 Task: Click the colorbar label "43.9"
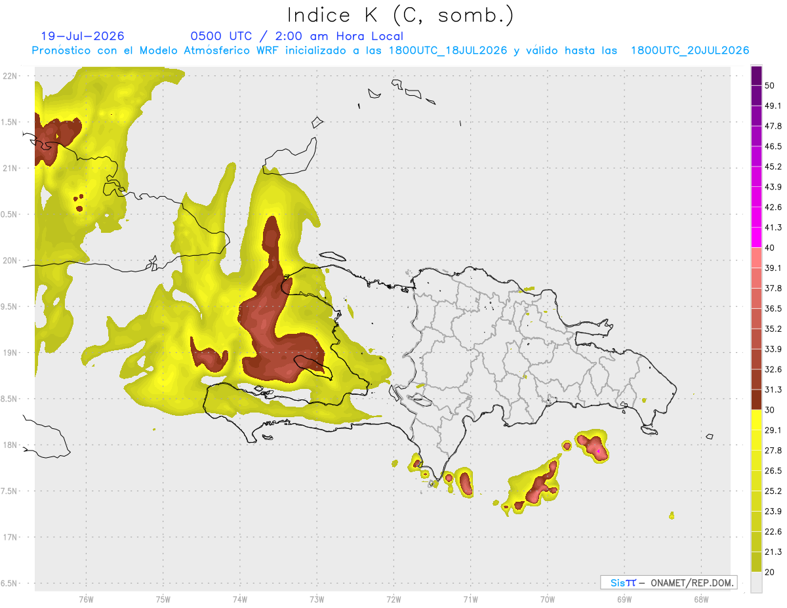click(773, 187)
